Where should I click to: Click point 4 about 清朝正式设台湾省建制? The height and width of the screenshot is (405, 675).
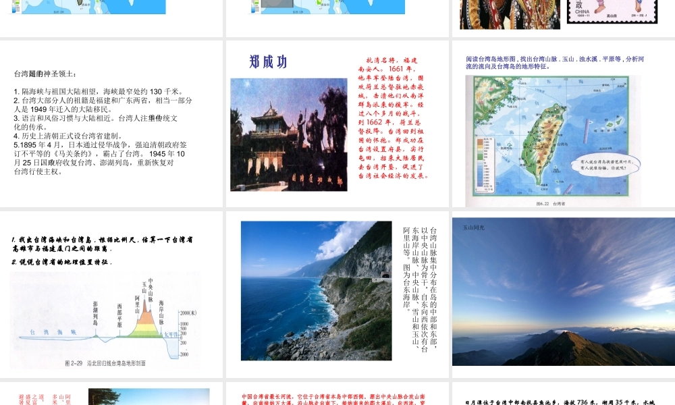tap(69, 136)
